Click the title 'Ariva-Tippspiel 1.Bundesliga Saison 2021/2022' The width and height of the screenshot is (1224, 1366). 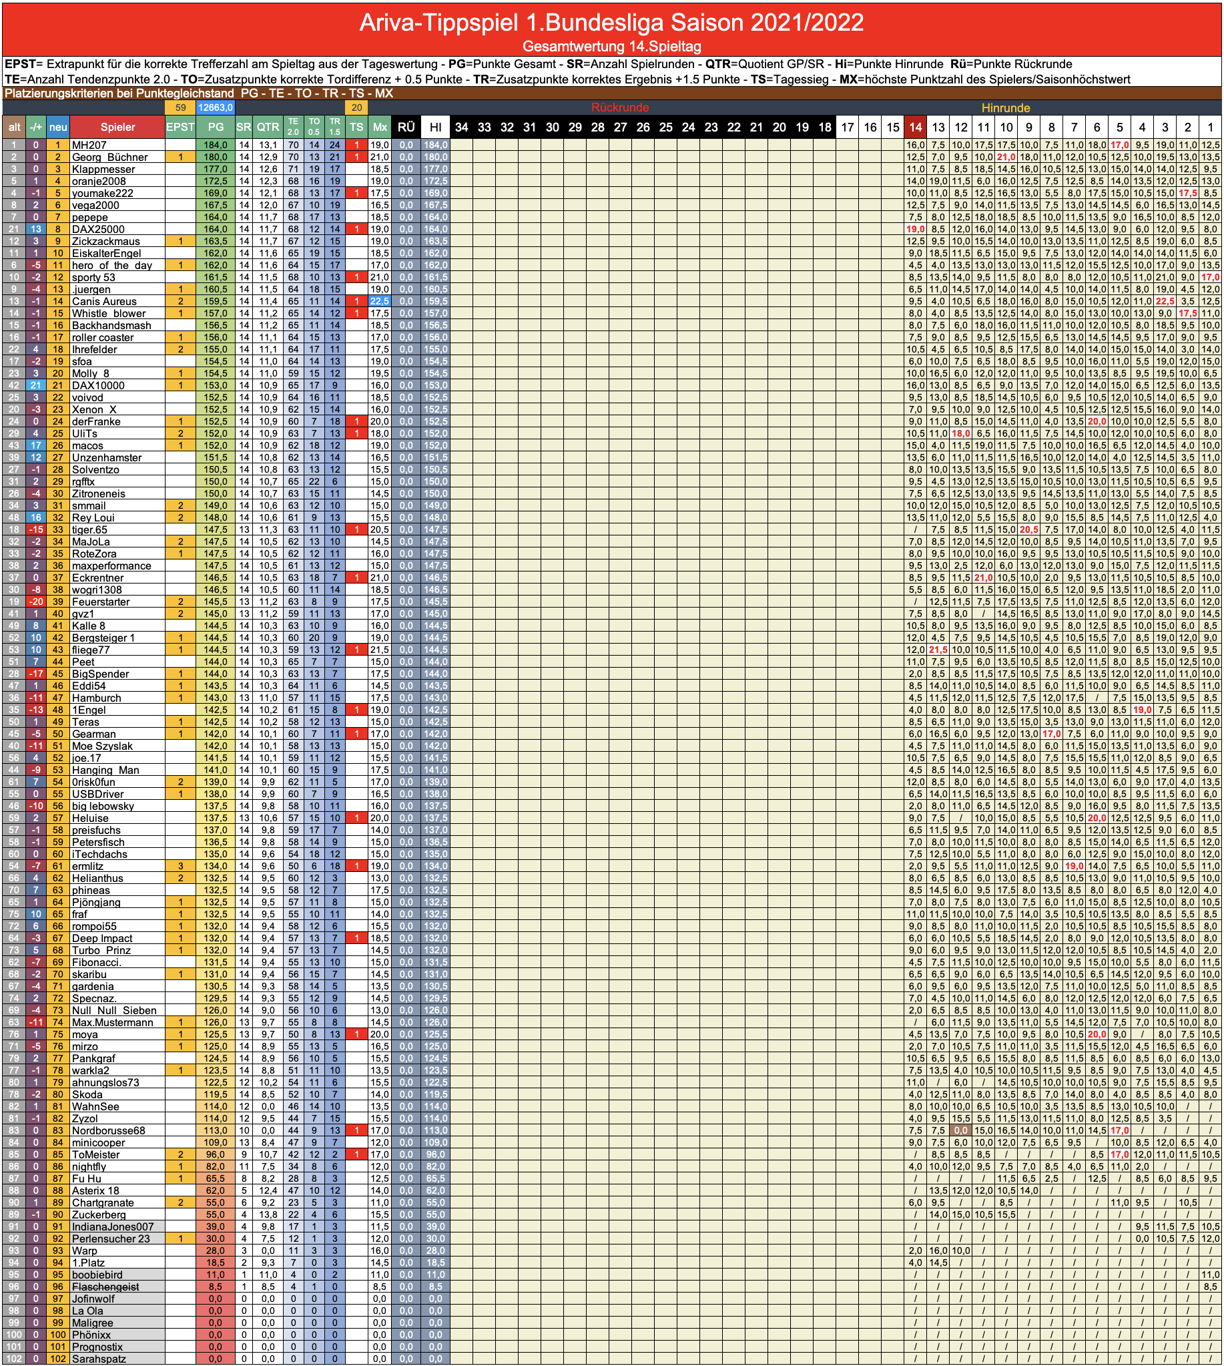click(611, 23)
